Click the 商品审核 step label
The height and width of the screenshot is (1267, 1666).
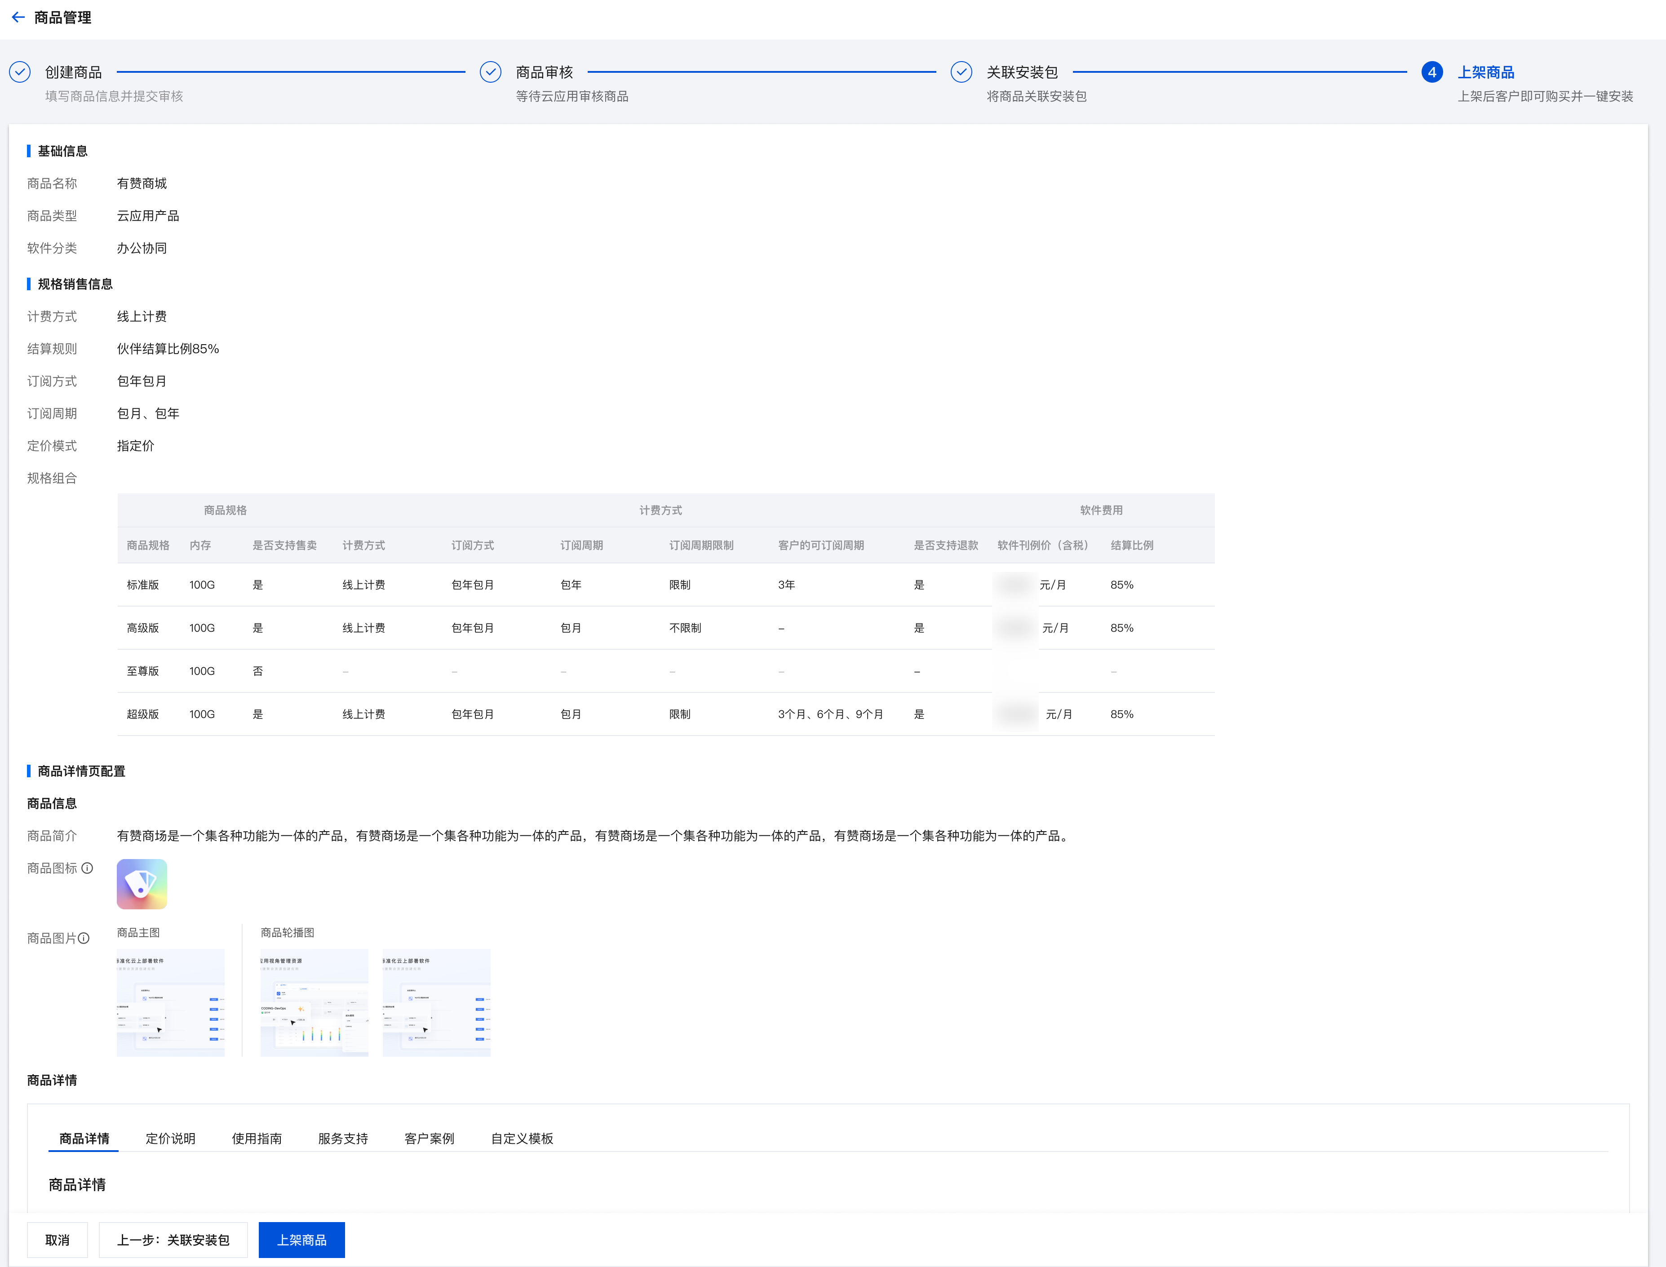coord(545,72)
